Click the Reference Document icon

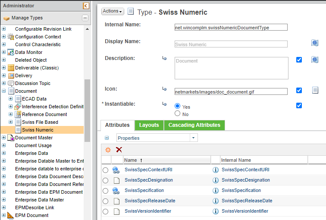click(18, 114)
